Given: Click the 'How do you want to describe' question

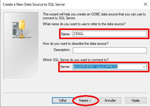Looking at the screenshot, I should click(75, 44).
